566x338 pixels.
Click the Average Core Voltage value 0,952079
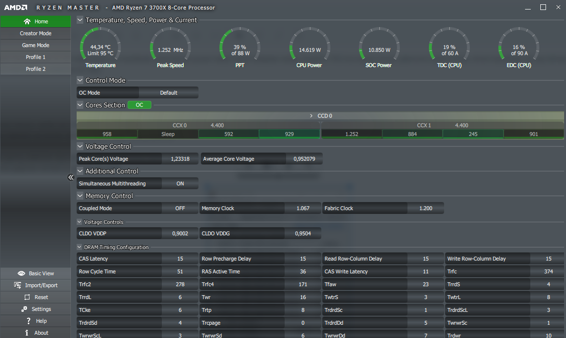(304, 159)
